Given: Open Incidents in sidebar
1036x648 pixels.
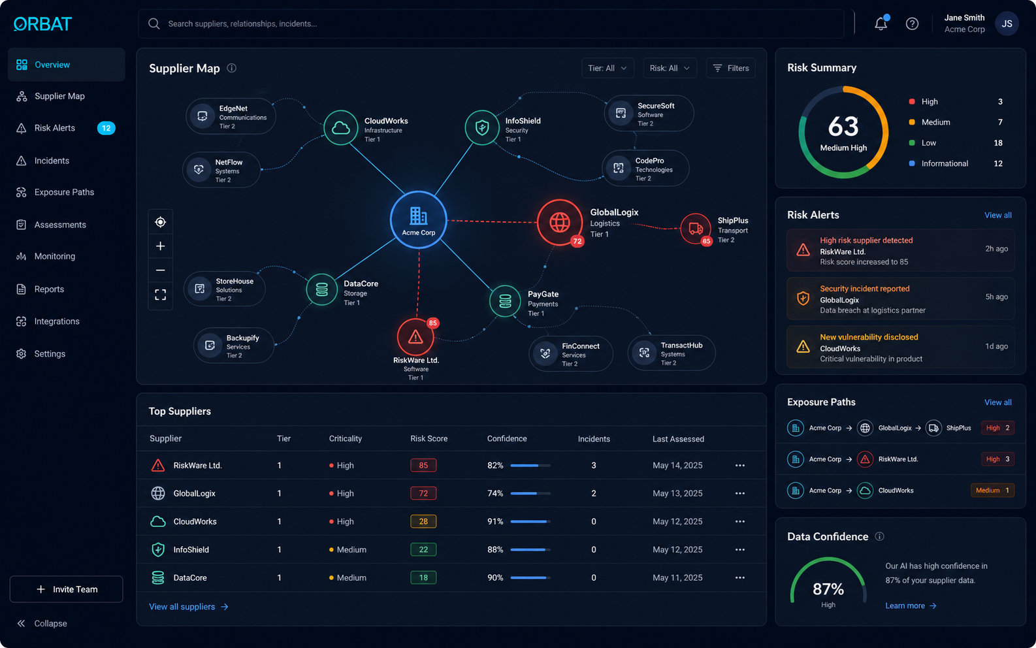Looking at the screenshot, I should click(x=67, y=161).
